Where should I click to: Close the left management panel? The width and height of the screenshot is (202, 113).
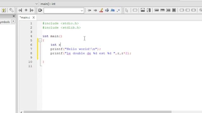(x=14, y=16)
